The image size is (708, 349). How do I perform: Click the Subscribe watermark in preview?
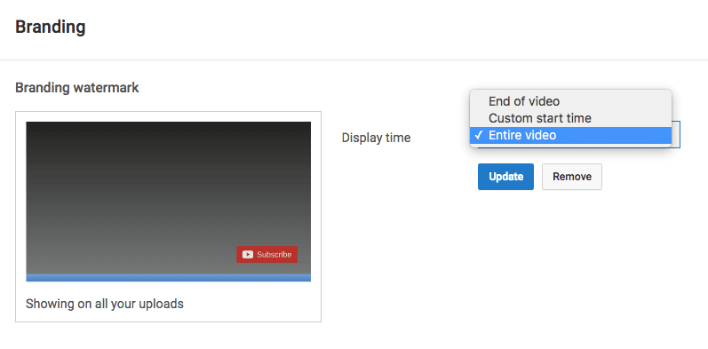[266, 254]
